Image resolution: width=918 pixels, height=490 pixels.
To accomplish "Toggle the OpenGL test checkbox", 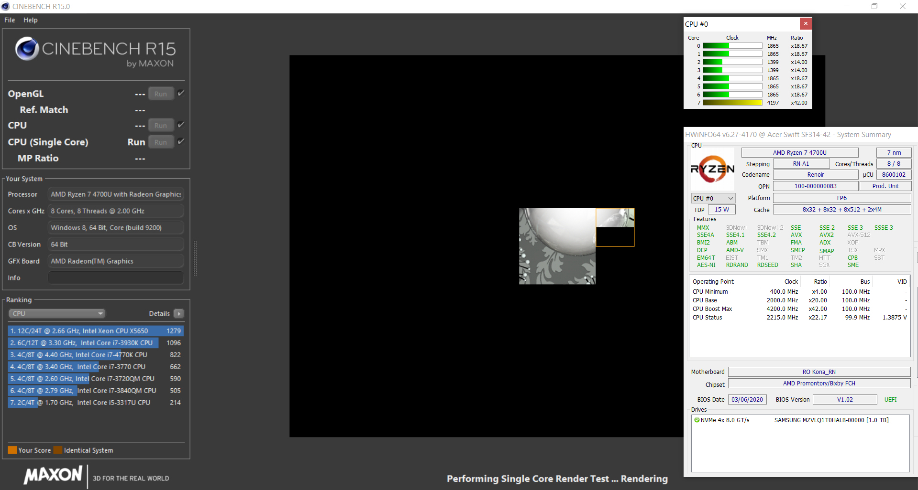I will pyautogui.click(x=181, y=93).
